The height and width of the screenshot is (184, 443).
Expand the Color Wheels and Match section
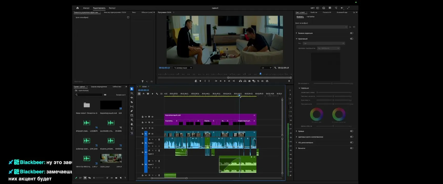pyautogui.click(x=297, y=137)
